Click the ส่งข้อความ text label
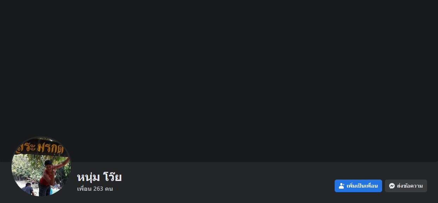 [x=410, y=186]
